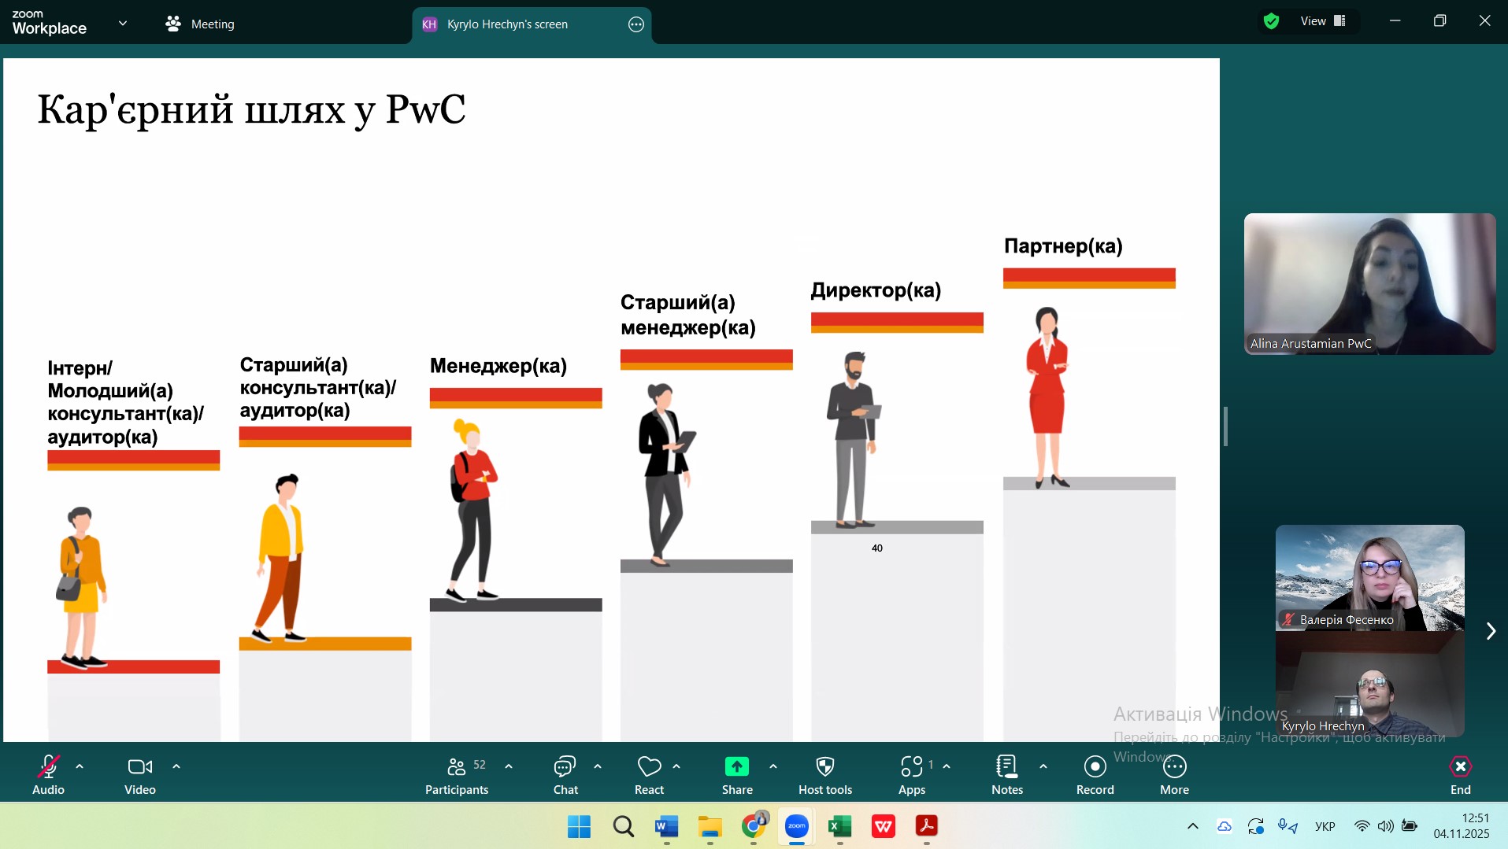The image size is (1508, 849).
Task: Expand the Audio settings arrow
Action: click(80, 766)
